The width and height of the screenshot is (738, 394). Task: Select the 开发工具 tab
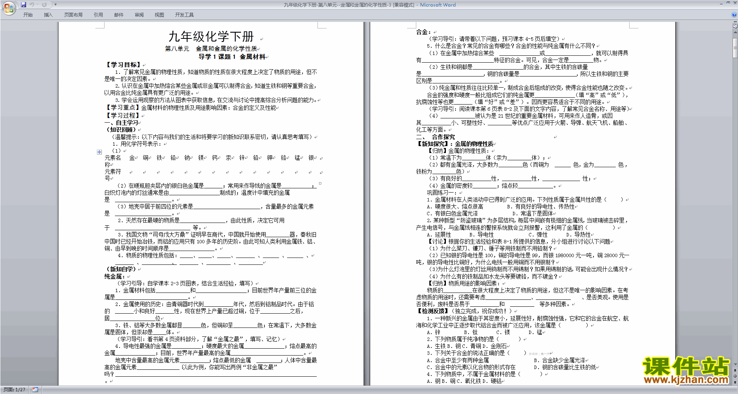(x=184, y=15)
